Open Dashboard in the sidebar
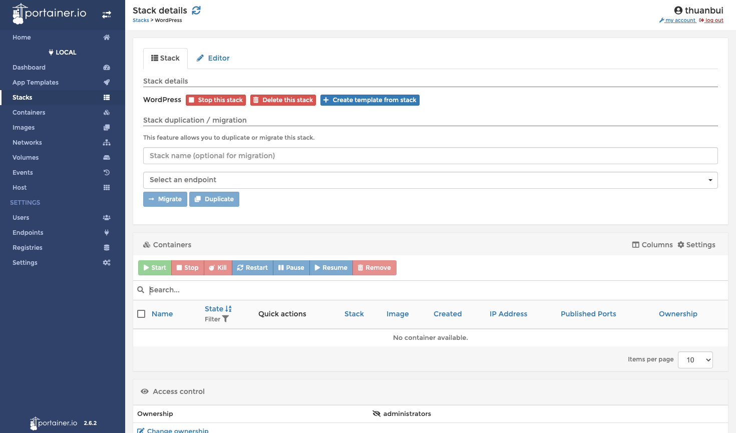 [29, 68]
